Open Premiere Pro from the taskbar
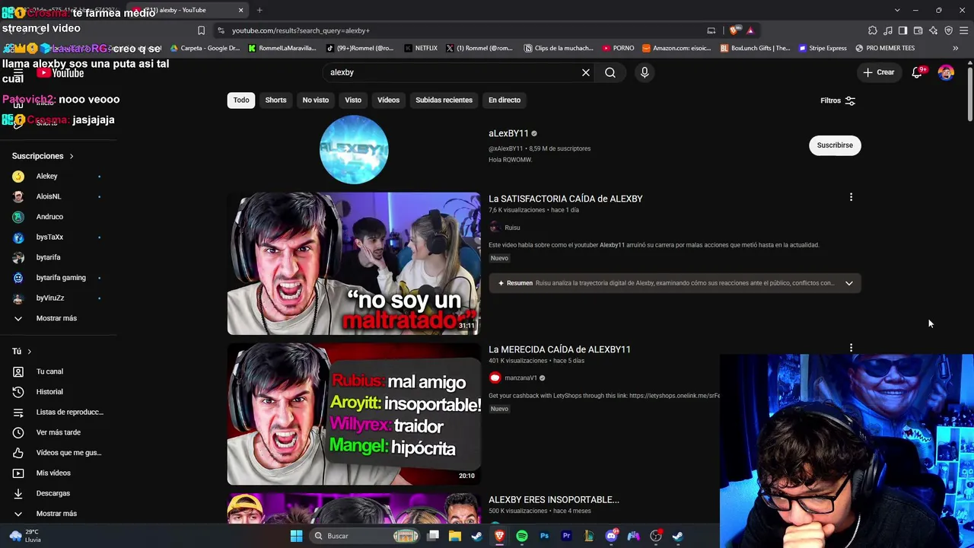This screenshot has height=548, width=974. click(566, 536)
